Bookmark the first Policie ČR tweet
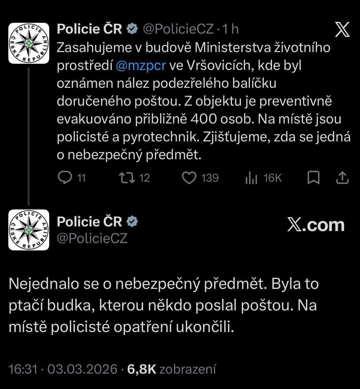This screenshot has width=360, height=389. 314,178
